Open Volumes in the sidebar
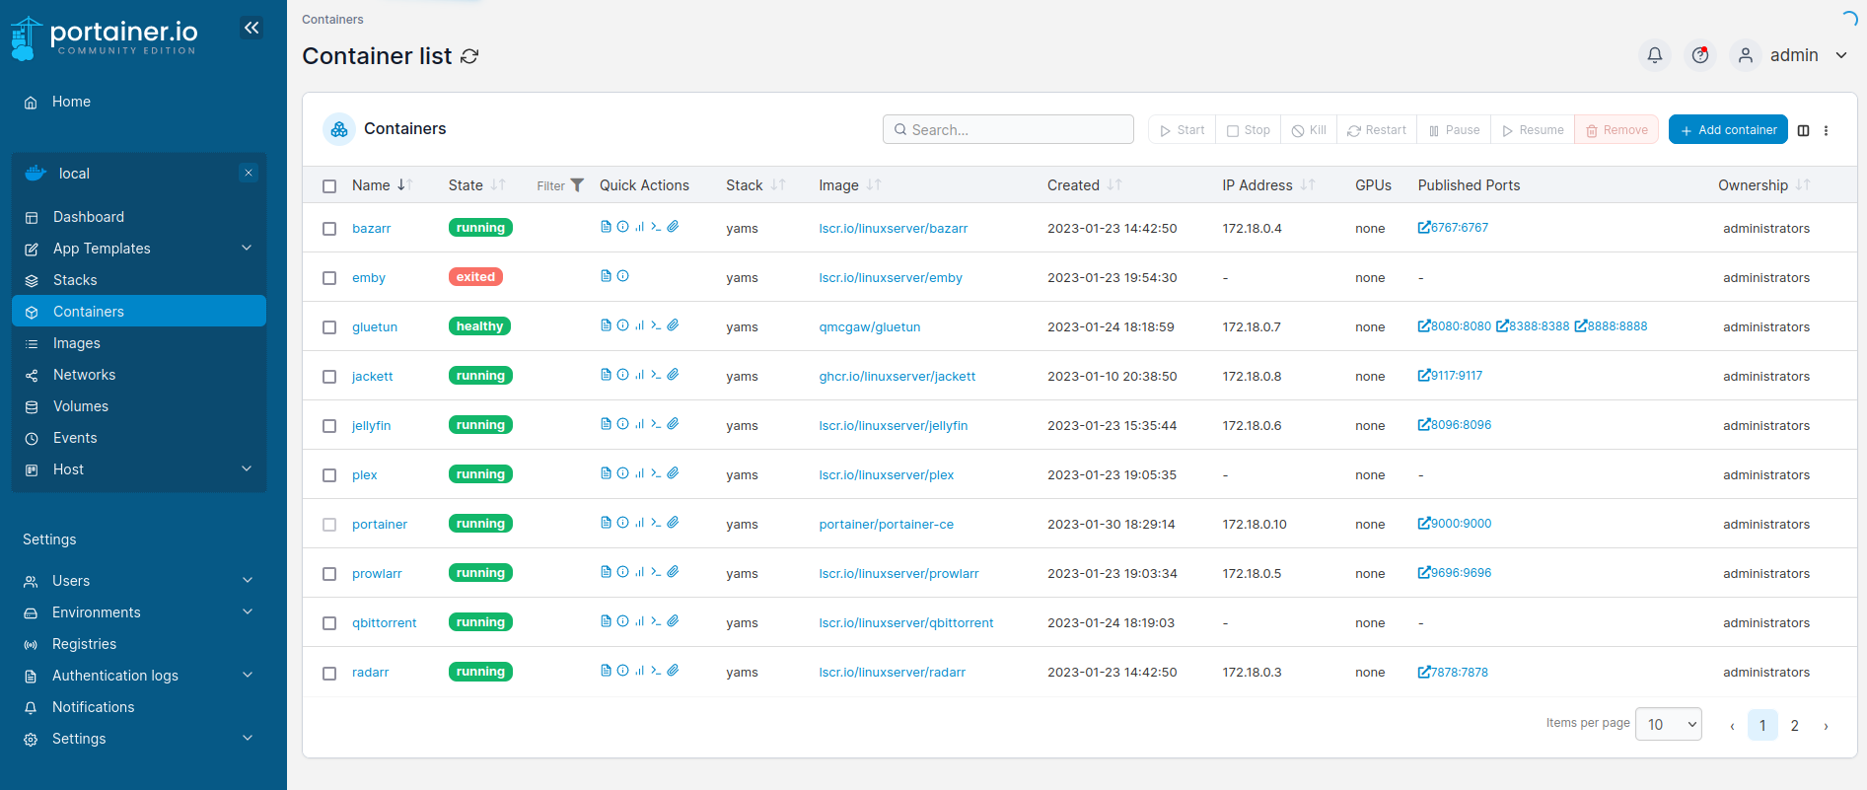The height and width of the screenshot is (790, 1867). tap(139, 406)
